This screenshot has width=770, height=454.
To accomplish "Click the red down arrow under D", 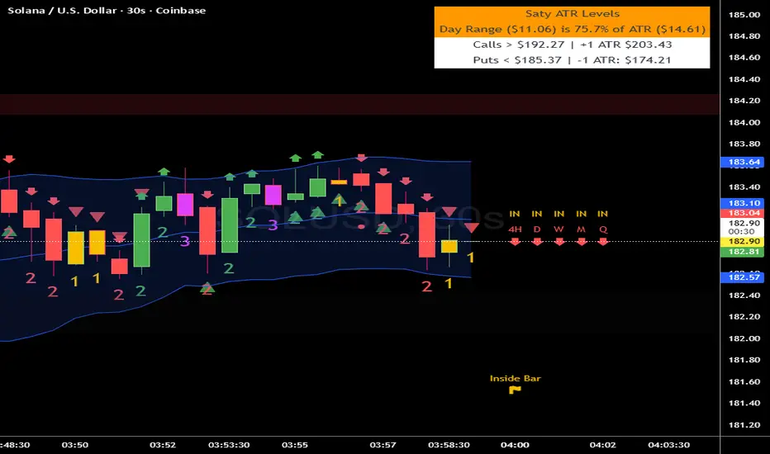I will 537,242.
